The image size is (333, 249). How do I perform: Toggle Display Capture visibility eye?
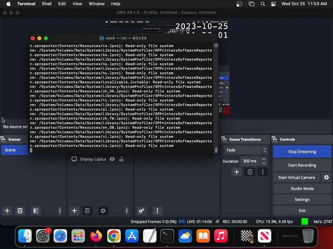tap(112, 159)
